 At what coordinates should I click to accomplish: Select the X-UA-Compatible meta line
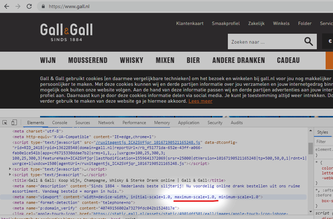point(84,137)
